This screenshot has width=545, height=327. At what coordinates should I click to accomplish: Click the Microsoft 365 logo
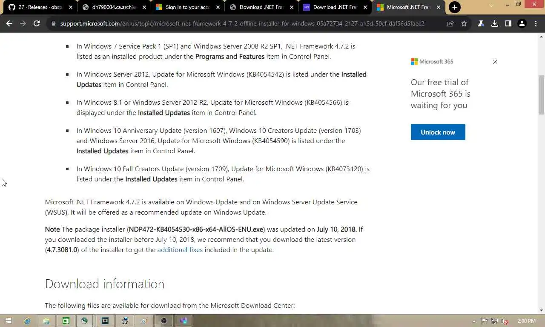[x=432, y=61]
